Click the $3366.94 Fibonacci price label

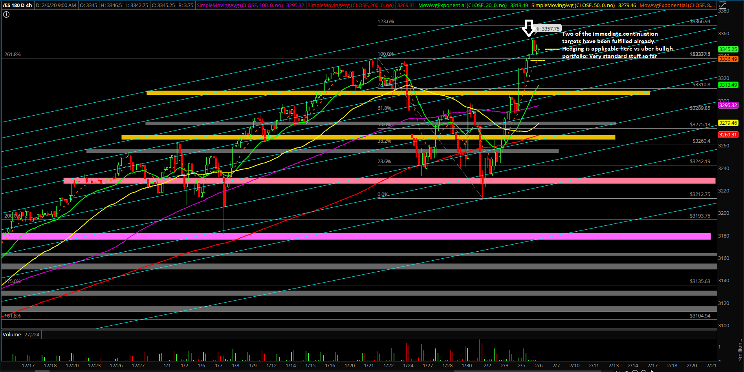click(700, 22)
